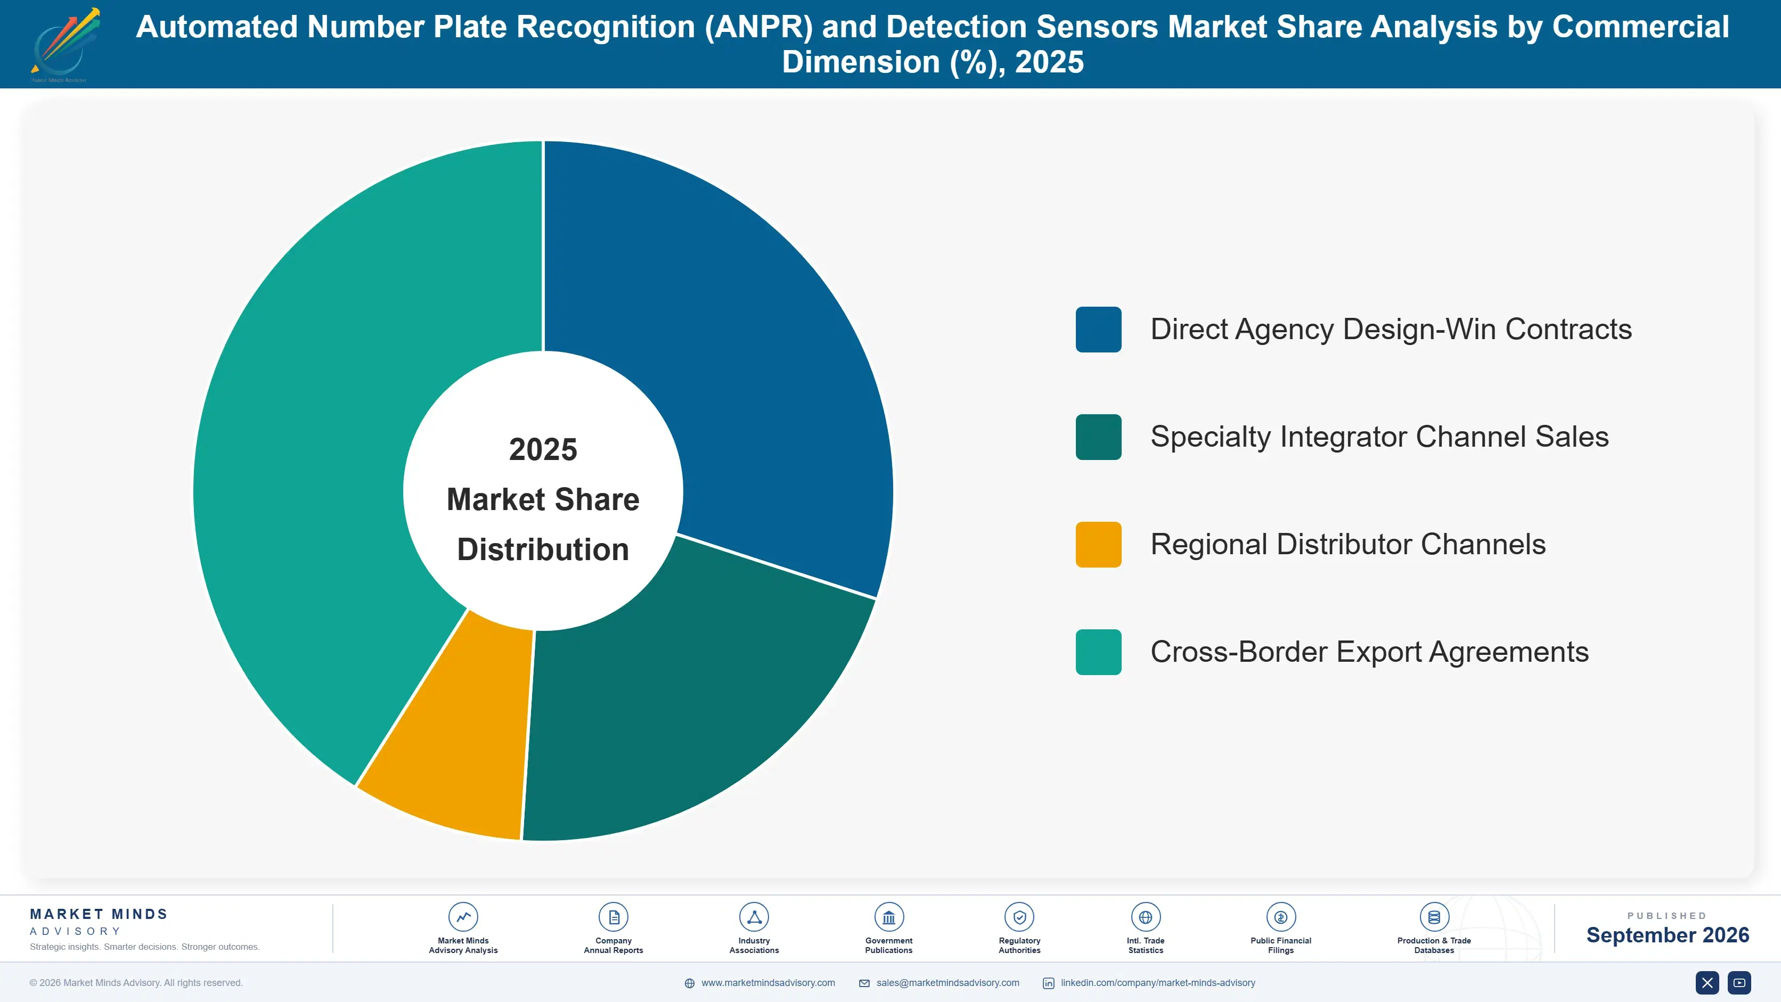
Task: Click the 'Strategic insights. Smarter decisions.' tagline
Action: tap(144, 947)
